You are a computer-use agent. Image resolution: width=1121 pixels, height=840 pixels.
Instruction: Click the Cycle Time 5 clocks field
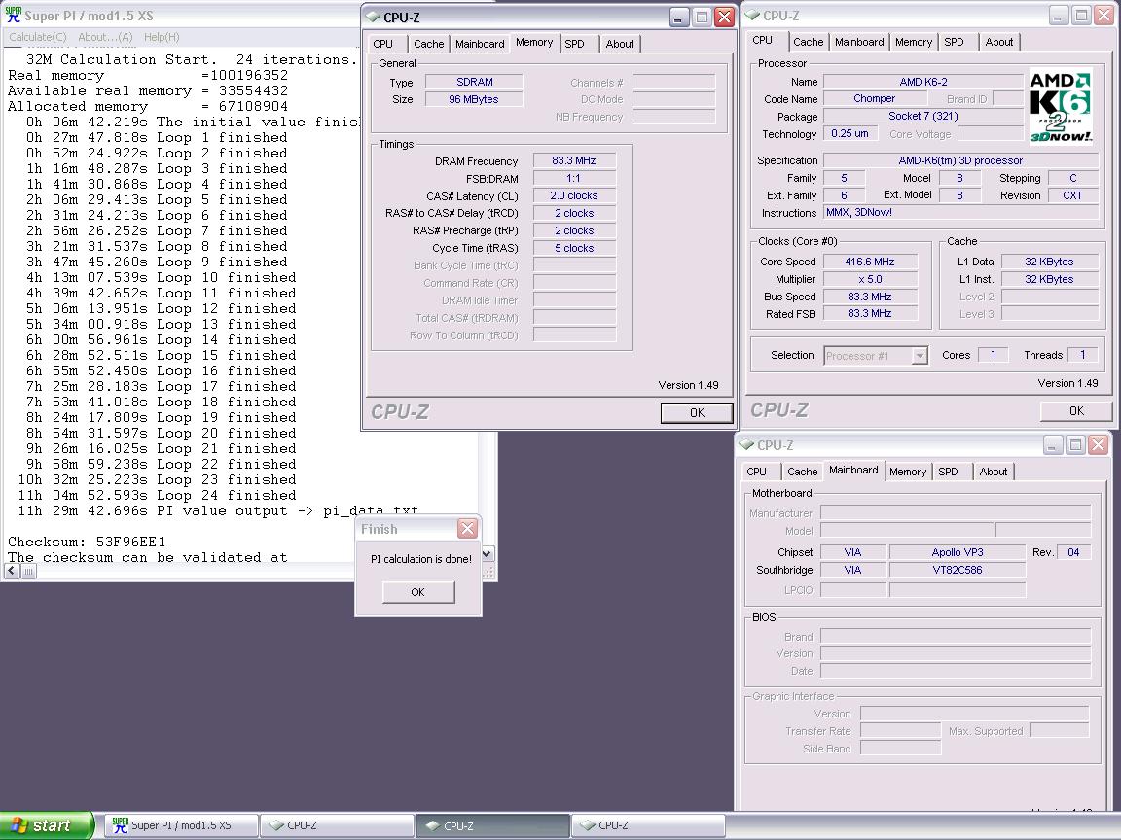574,249
